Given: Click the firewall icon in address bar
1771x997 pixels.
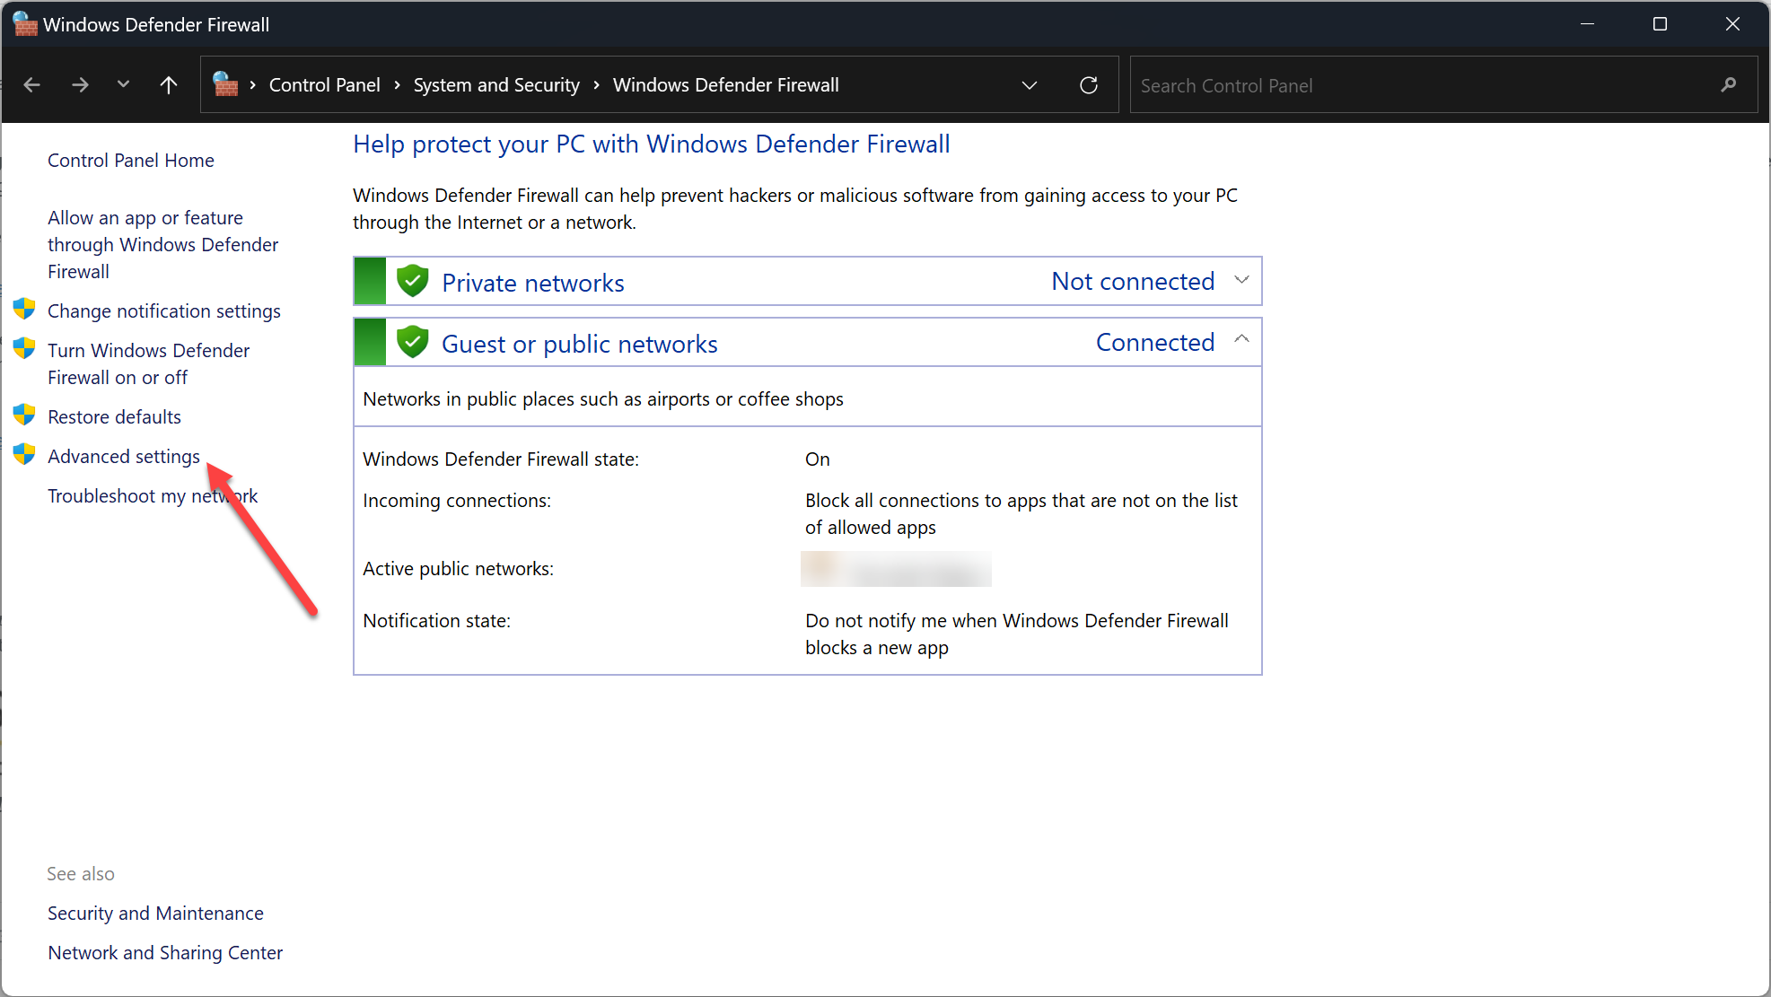Looking at the screenshot, I should 225,84.
